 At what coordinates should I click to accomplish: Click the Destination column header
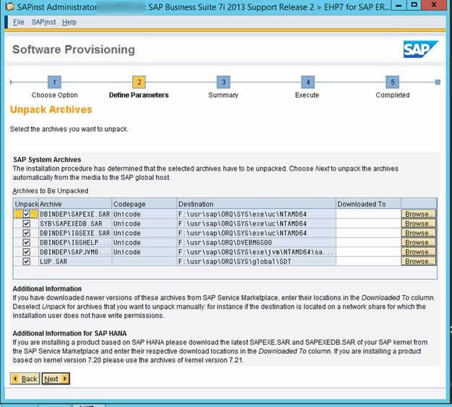point(256,204)
